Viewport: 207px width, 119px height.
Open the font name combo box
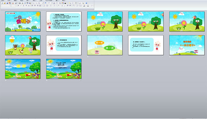6,6
